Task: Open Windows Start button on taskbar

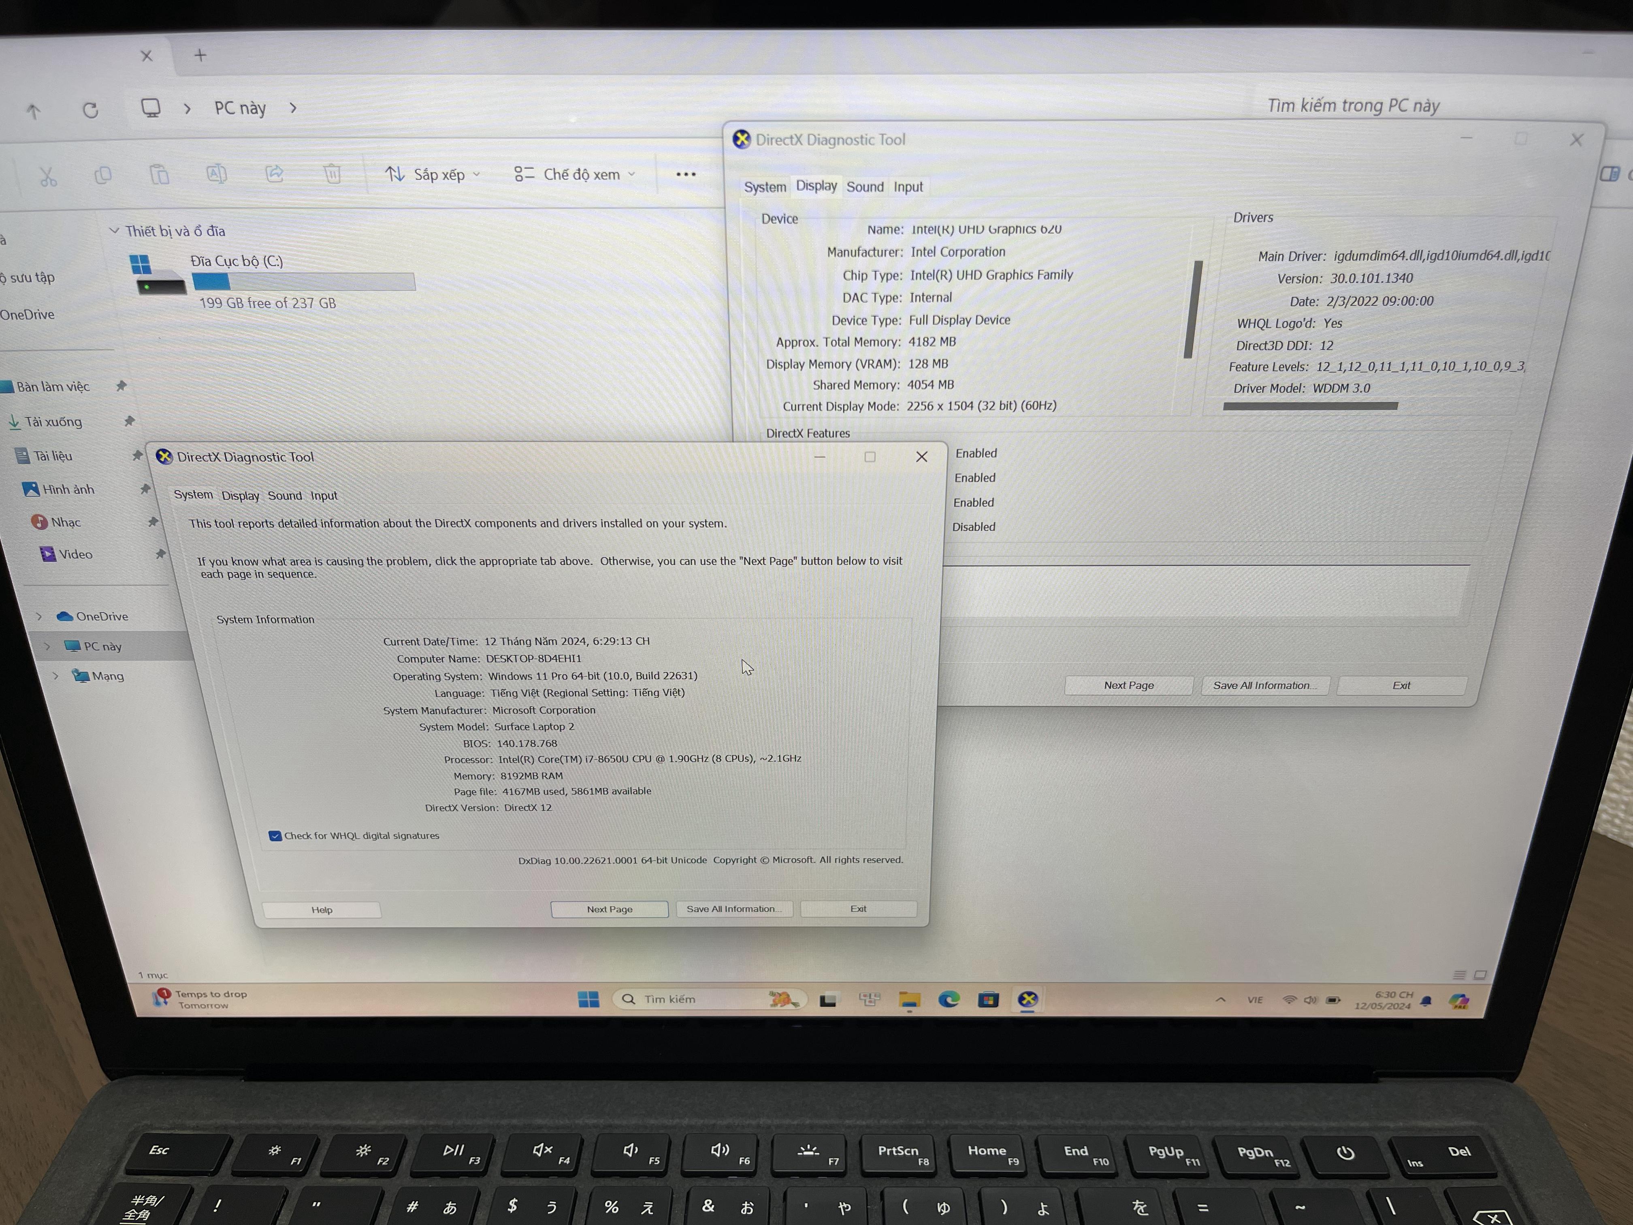Action: pyautogui.click(x=588, y=1000)
